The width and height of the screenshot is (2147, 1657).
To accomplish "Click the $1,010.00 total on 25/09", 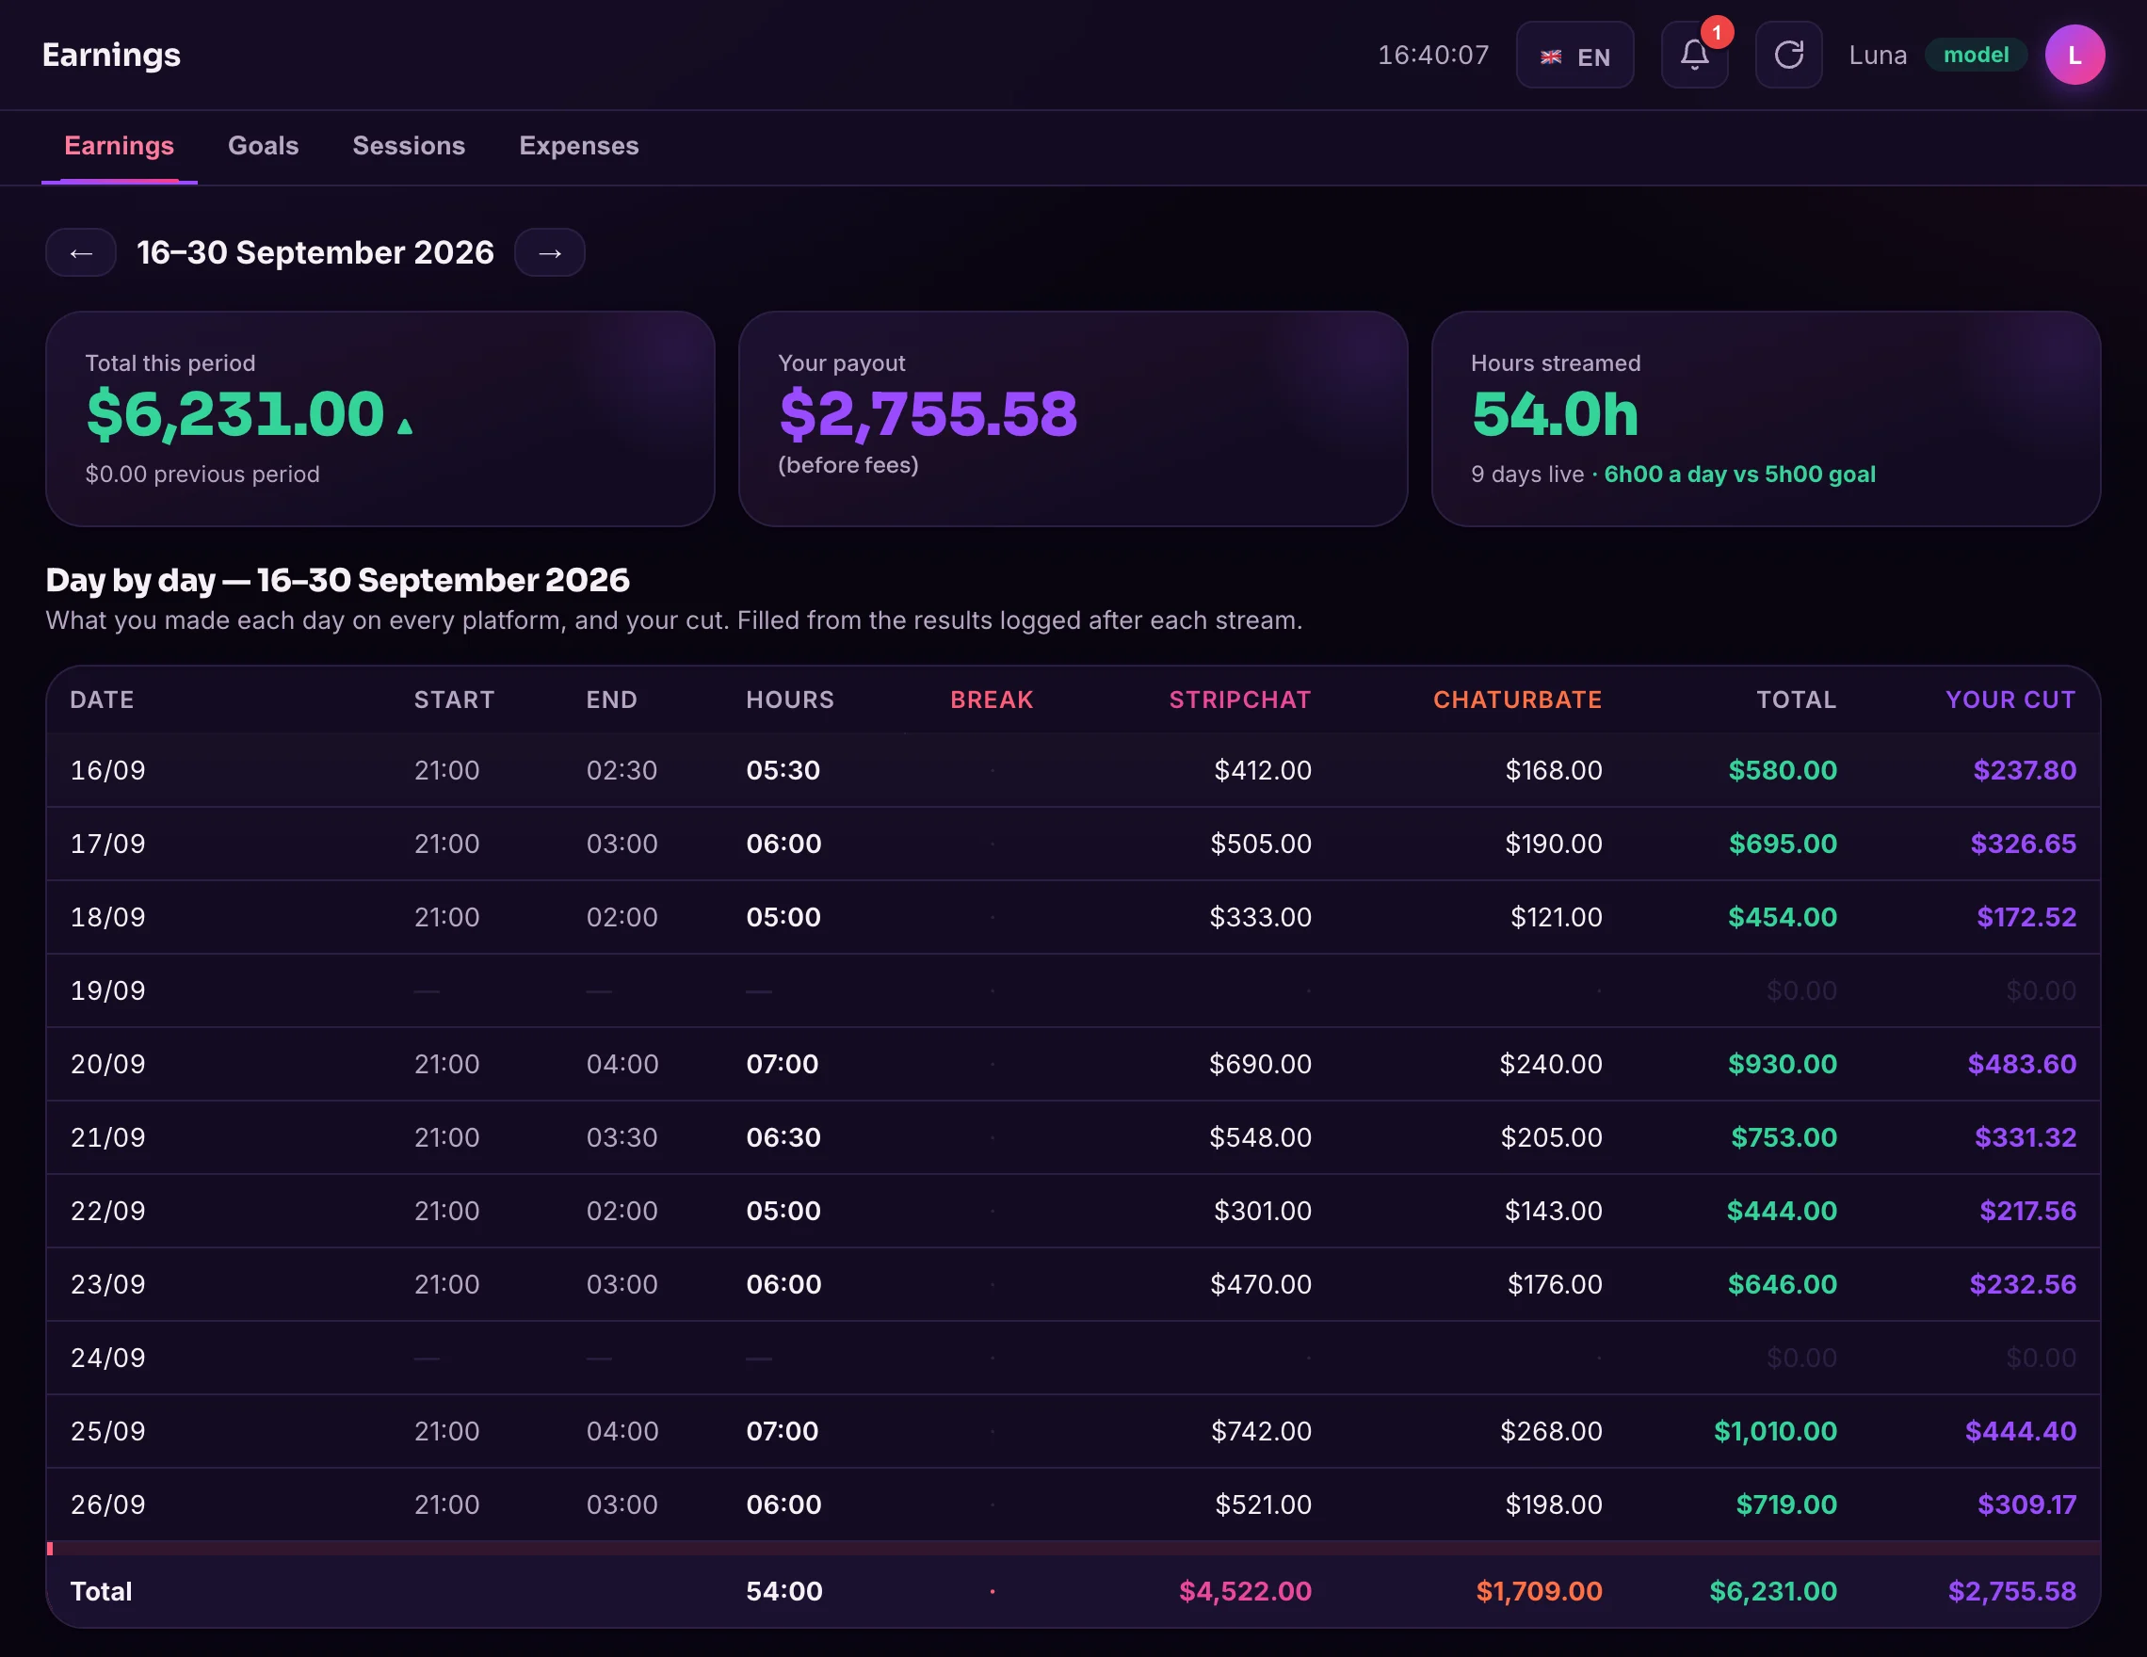I will [x=1775, y=1431].
